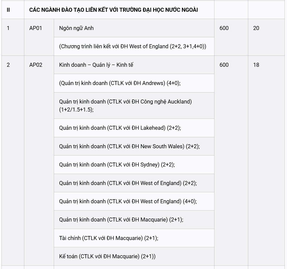This screenshot has width=287, height=269.
Task: Click the 20 value in the AP01 row
Action: 256,28
